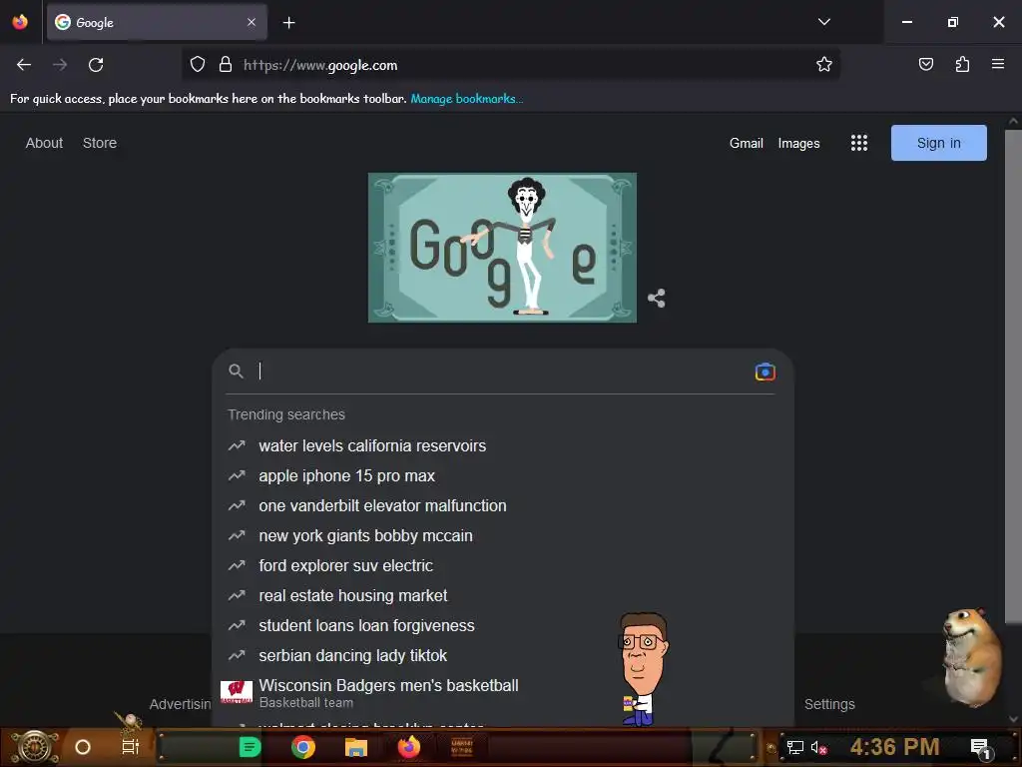1022x767 pixels.
Task: Open Save to Pocket icon
Action: tap(925, 64)
